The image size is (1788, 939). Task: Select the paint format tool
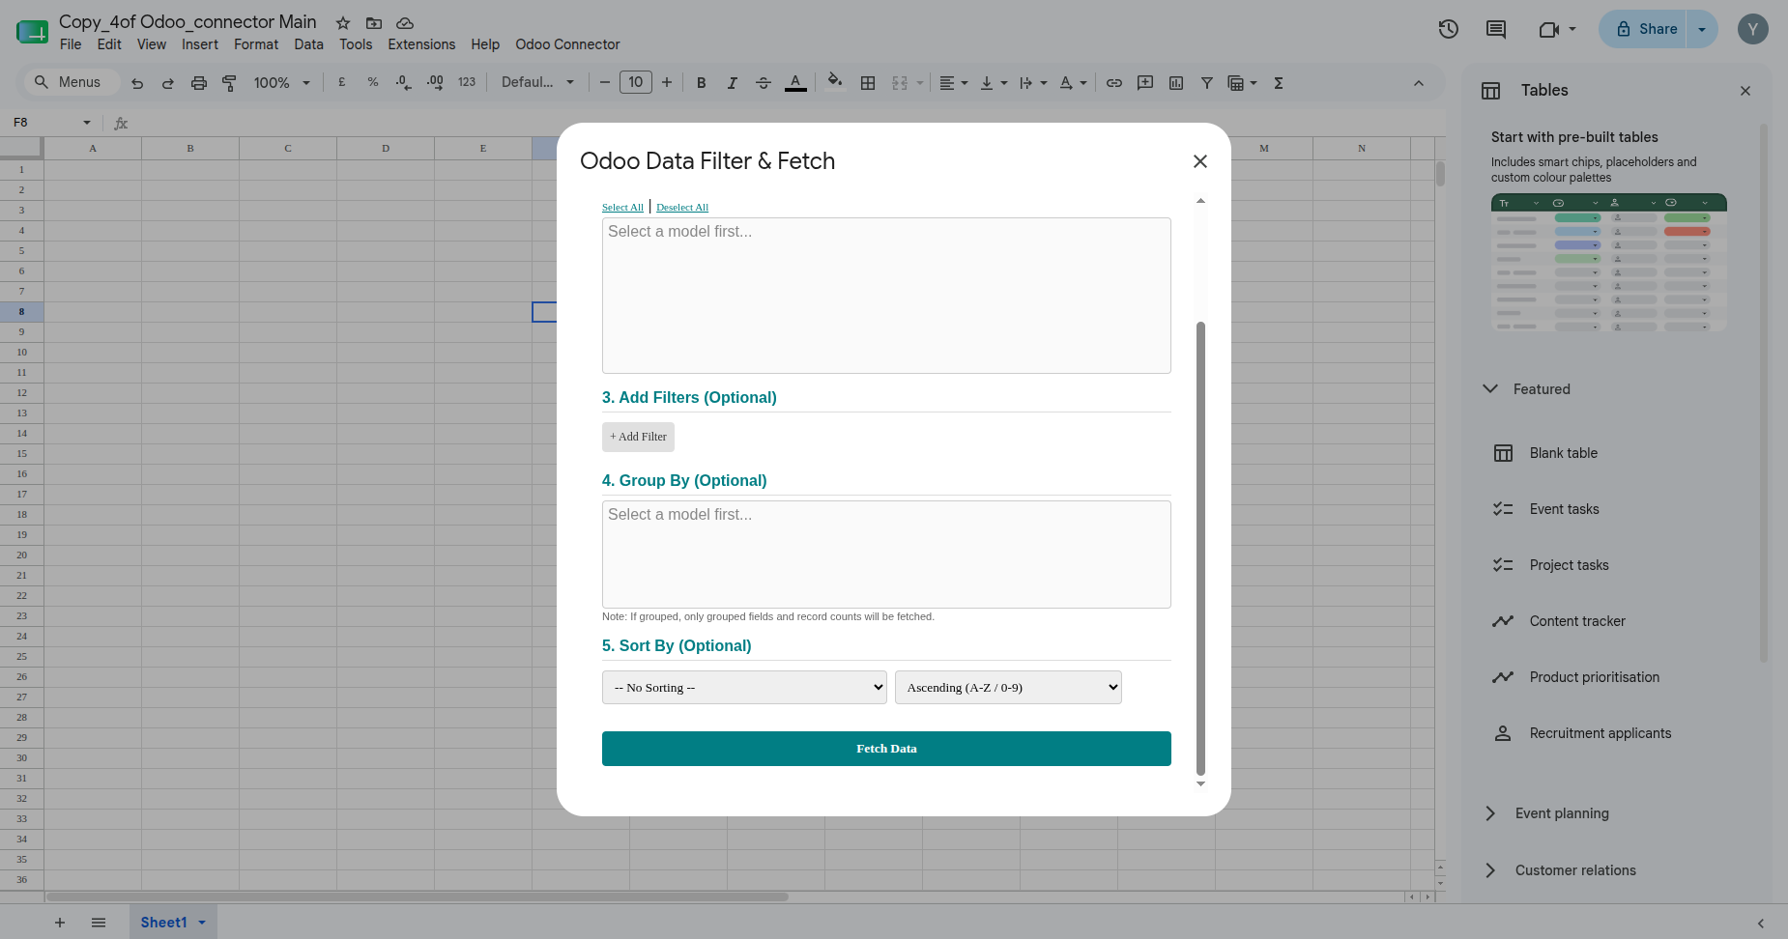[229, 83]
